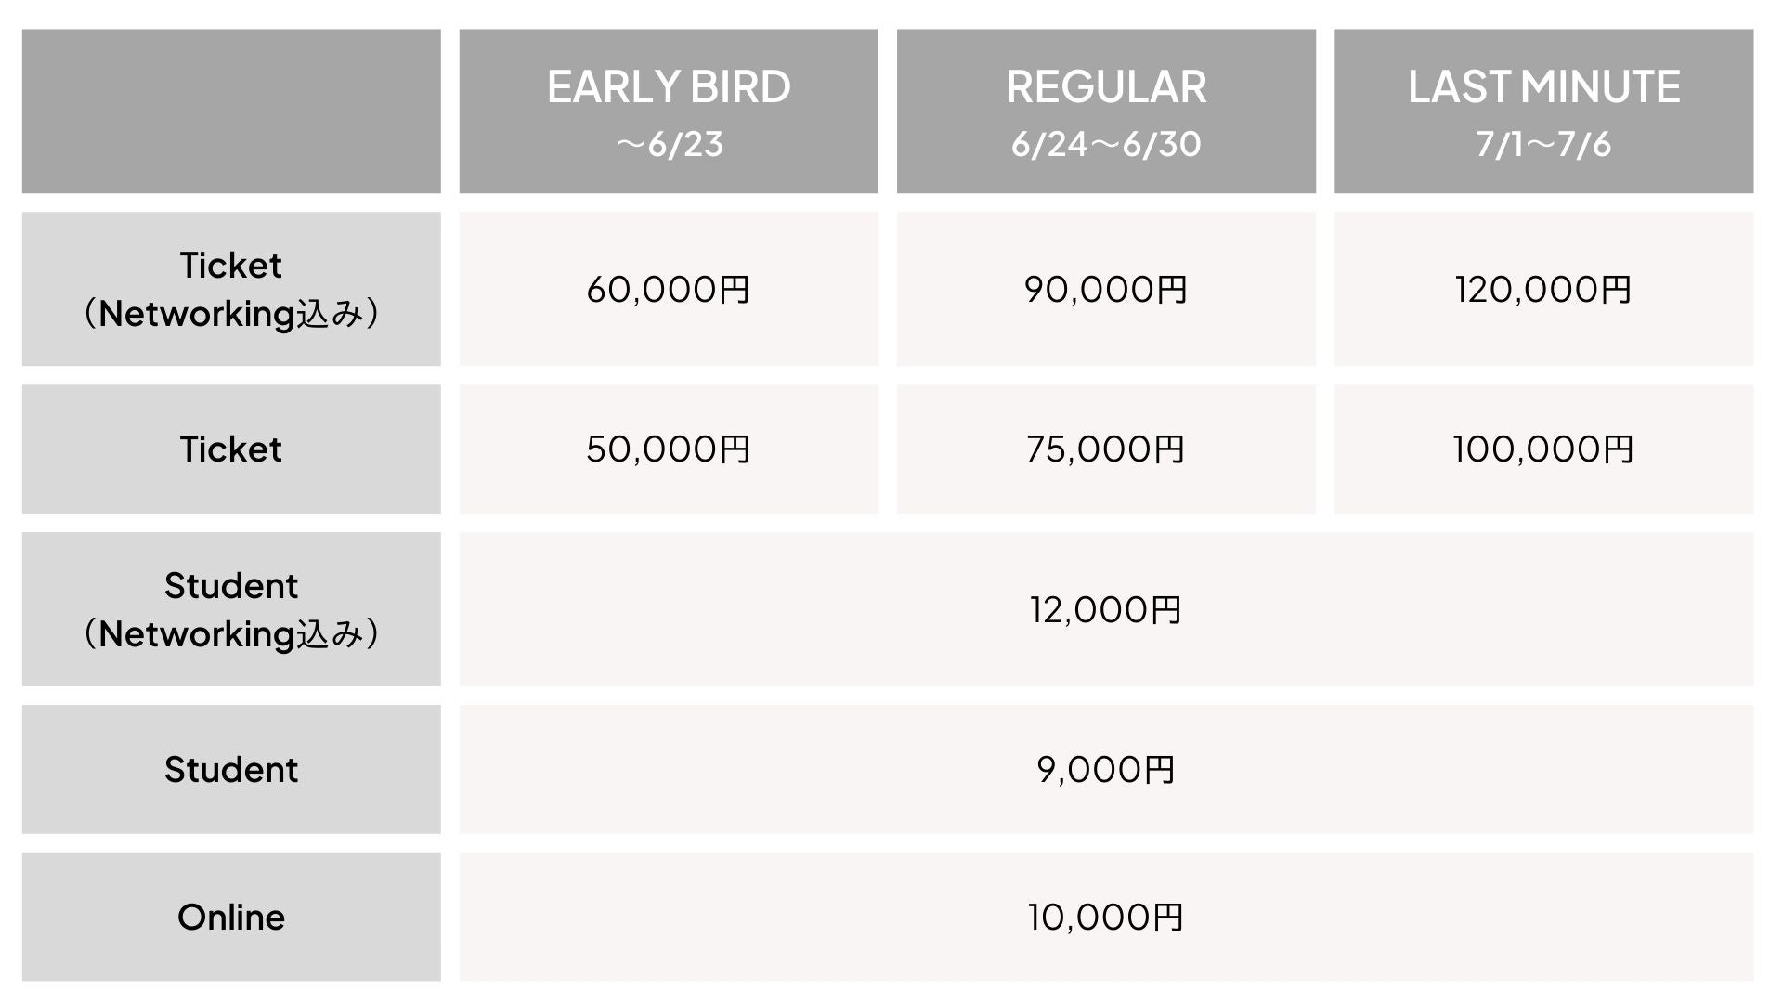
Task: Click the EARLY BIRD column header
Action: 668,87
